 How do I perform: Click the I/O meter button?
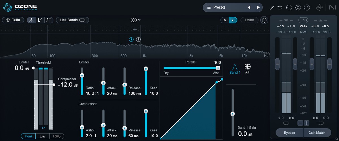pos(303,20)
